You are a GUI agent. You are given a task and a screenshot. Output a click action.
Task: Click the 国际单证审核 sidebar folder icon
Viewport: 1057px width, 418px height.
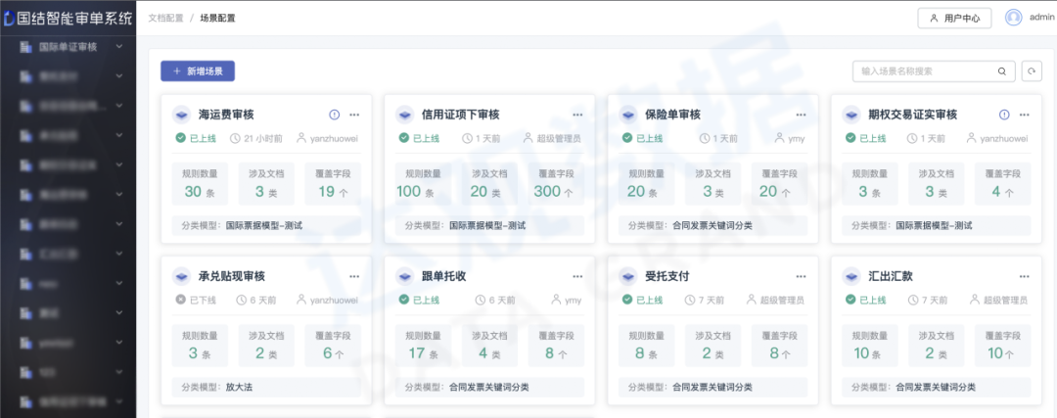click(26, 47)
